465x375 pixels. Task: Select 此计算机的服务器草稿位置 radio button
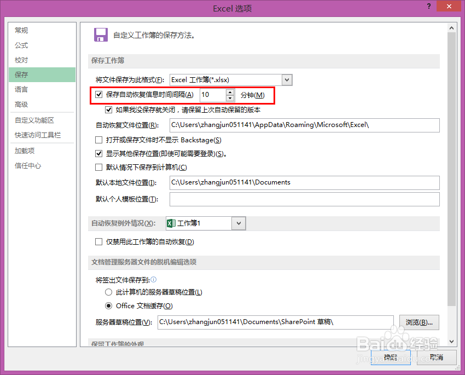click(108, 292)
